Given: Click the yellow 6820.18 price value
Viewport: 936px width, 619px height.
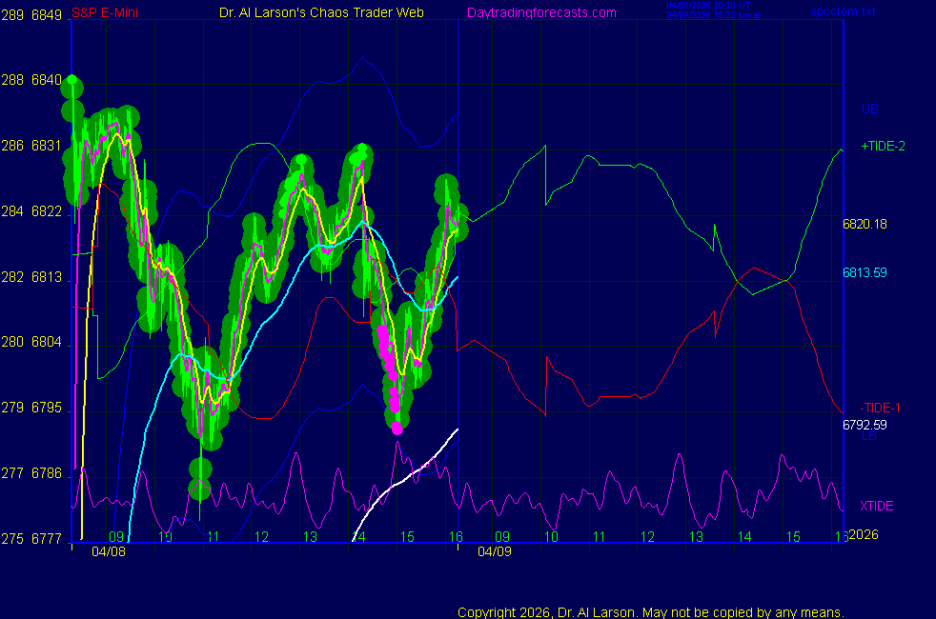Looking at the screenshot, I should 865,225.
